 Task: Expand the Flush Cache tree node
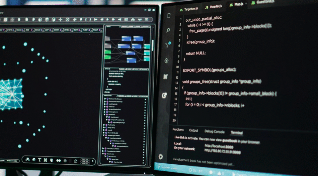pos(104,125)
